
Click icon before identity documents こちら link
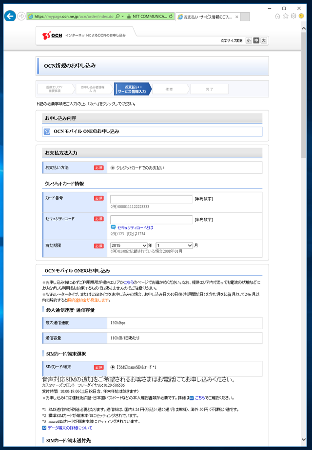tap(192, 398)
